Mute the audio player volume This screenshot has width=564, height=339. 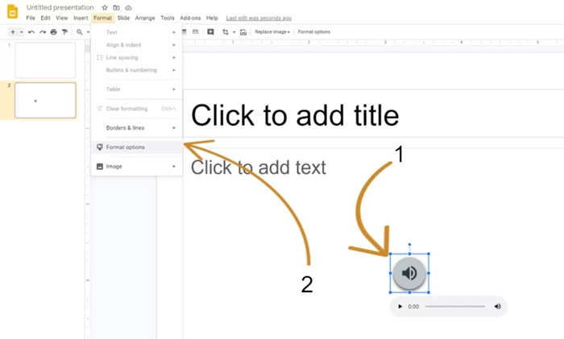[x=497, y=307]
